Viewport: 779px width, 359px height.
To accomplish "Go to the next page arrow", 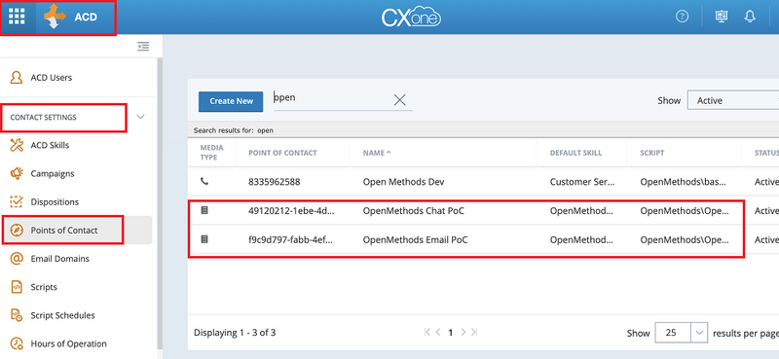I will click(464, 332).
